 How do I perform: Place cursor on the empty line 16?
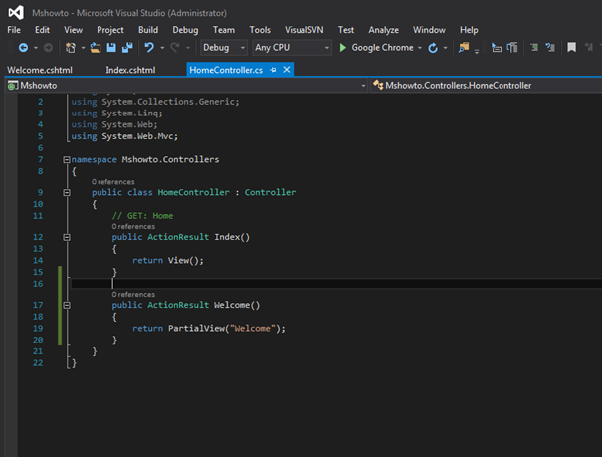[199, 284]
